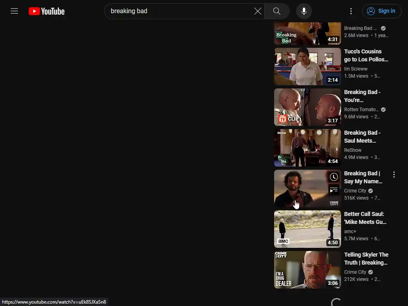
Task: Open the settings three-dot menu beside Sign in
Action: pyautogui.click(x=351, y=11)
